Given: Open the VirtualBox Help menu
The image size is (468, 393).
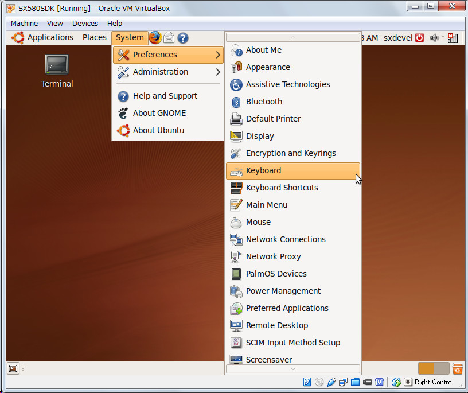Looking at the screenshot, I should [115, 24].
